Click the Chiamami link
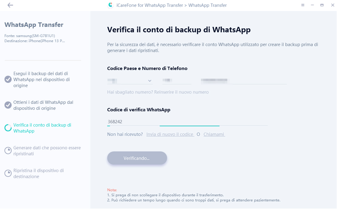The image size is (337, 210). [214, 134]
